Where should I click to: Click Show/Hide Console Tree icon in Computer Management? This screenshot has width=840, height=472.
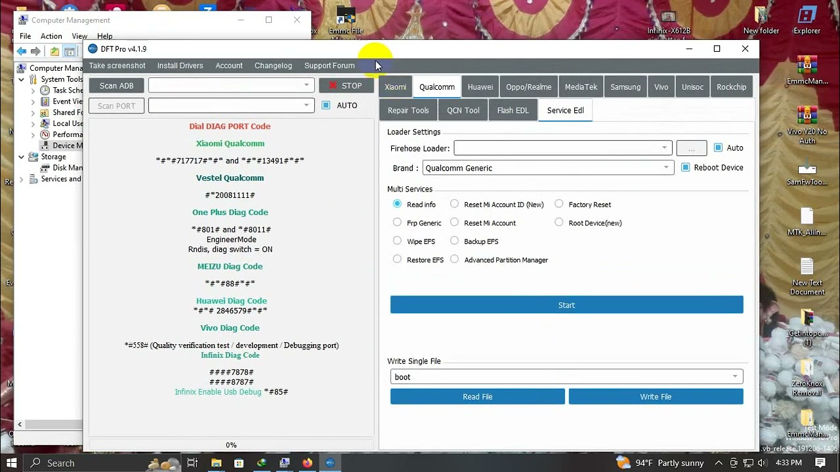tap(69, 51)
